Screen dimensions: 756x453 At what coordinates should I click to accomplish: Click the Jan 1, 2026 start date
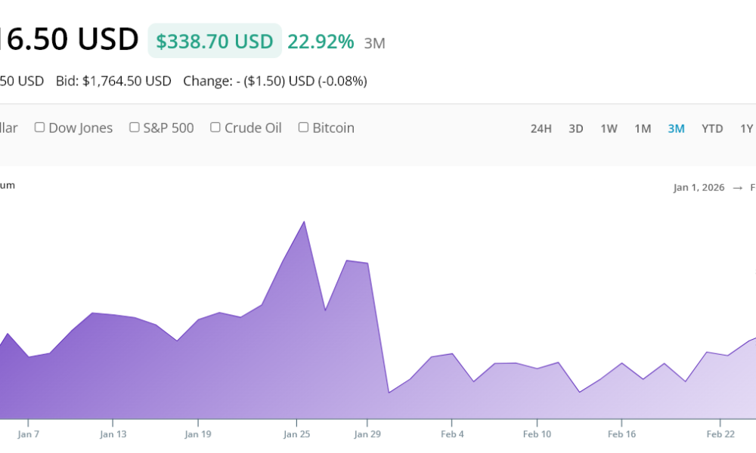[x=699, y=187]
